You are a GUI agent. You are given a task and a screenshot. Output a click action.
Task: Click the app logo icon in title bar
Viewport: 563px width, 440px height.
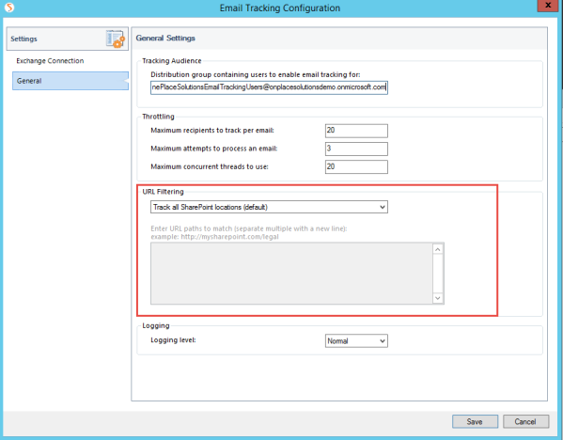pyautogui.click(x=9, y=8)
